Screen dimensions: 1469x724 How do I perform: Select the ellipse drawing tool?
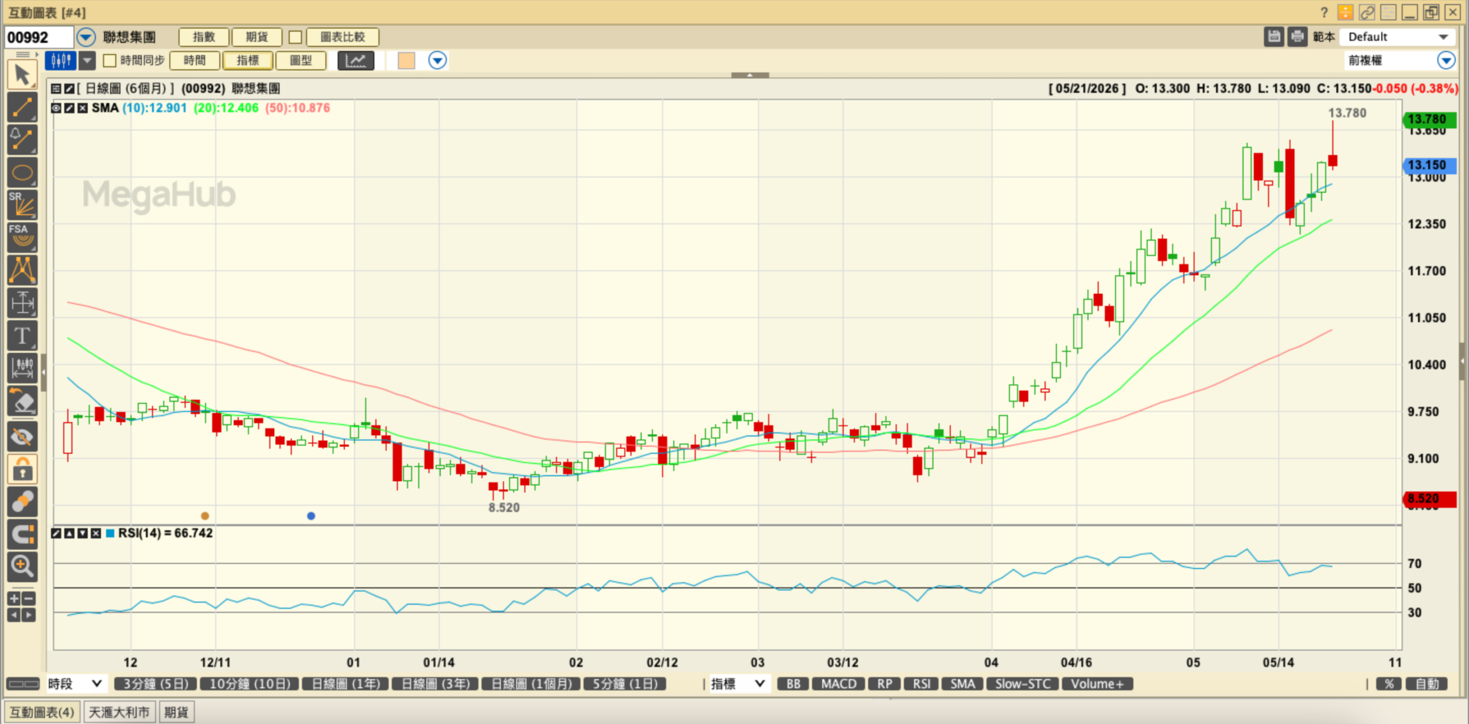coord(22,173)
